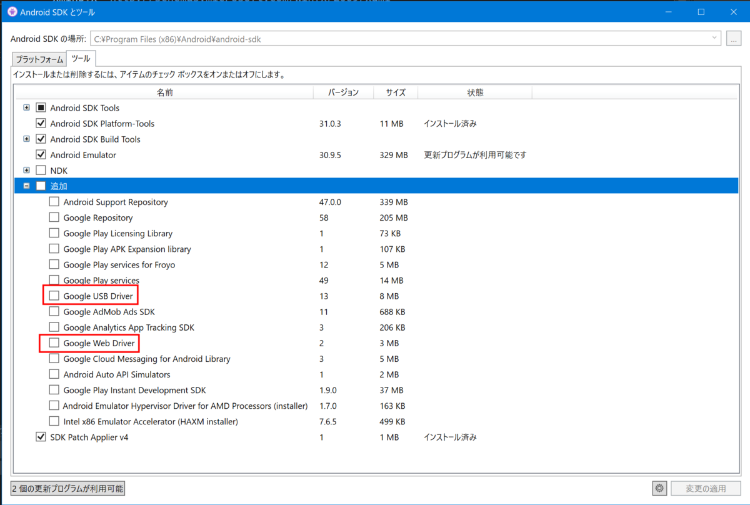Click version 47.0.0 cell

tap(330, 202)
